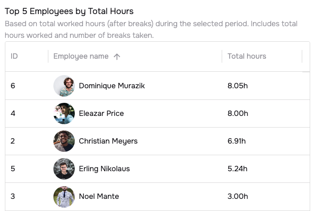Screen dimensions: 316x211
Task: Click the 8.00h total hours cell
Action: tap(237, 114)
